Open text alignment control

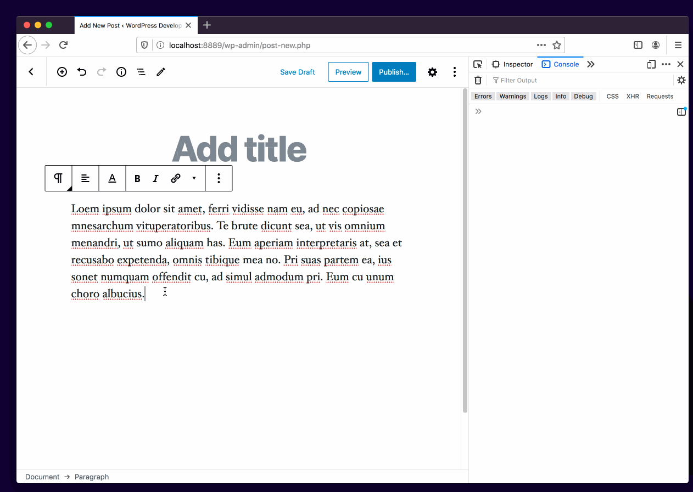(86, 178)
